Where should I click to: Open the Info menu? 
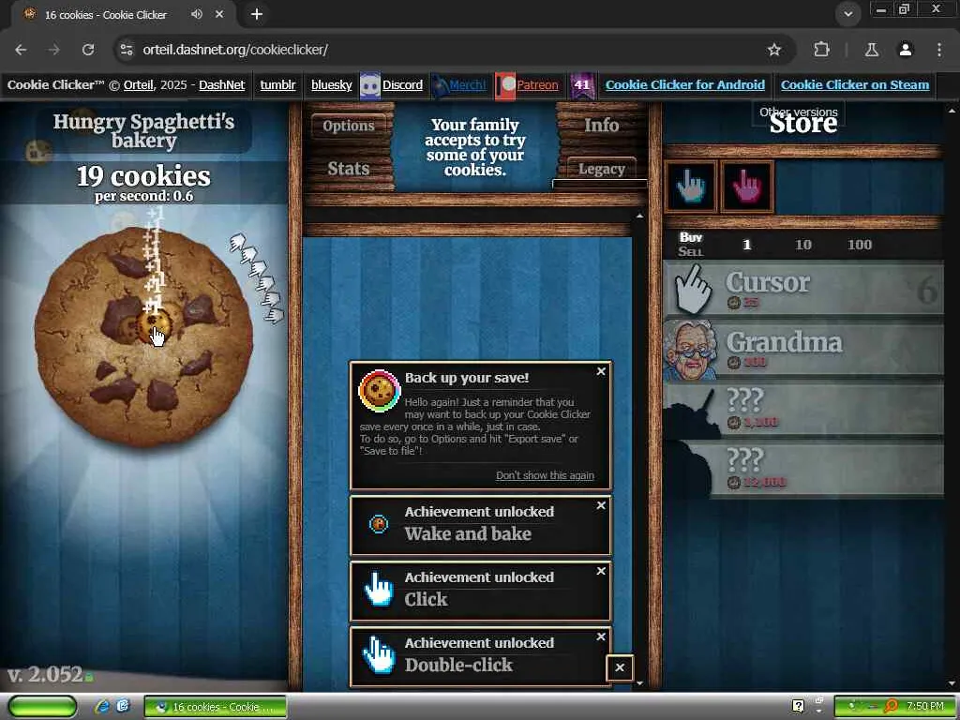coord(601,126)
